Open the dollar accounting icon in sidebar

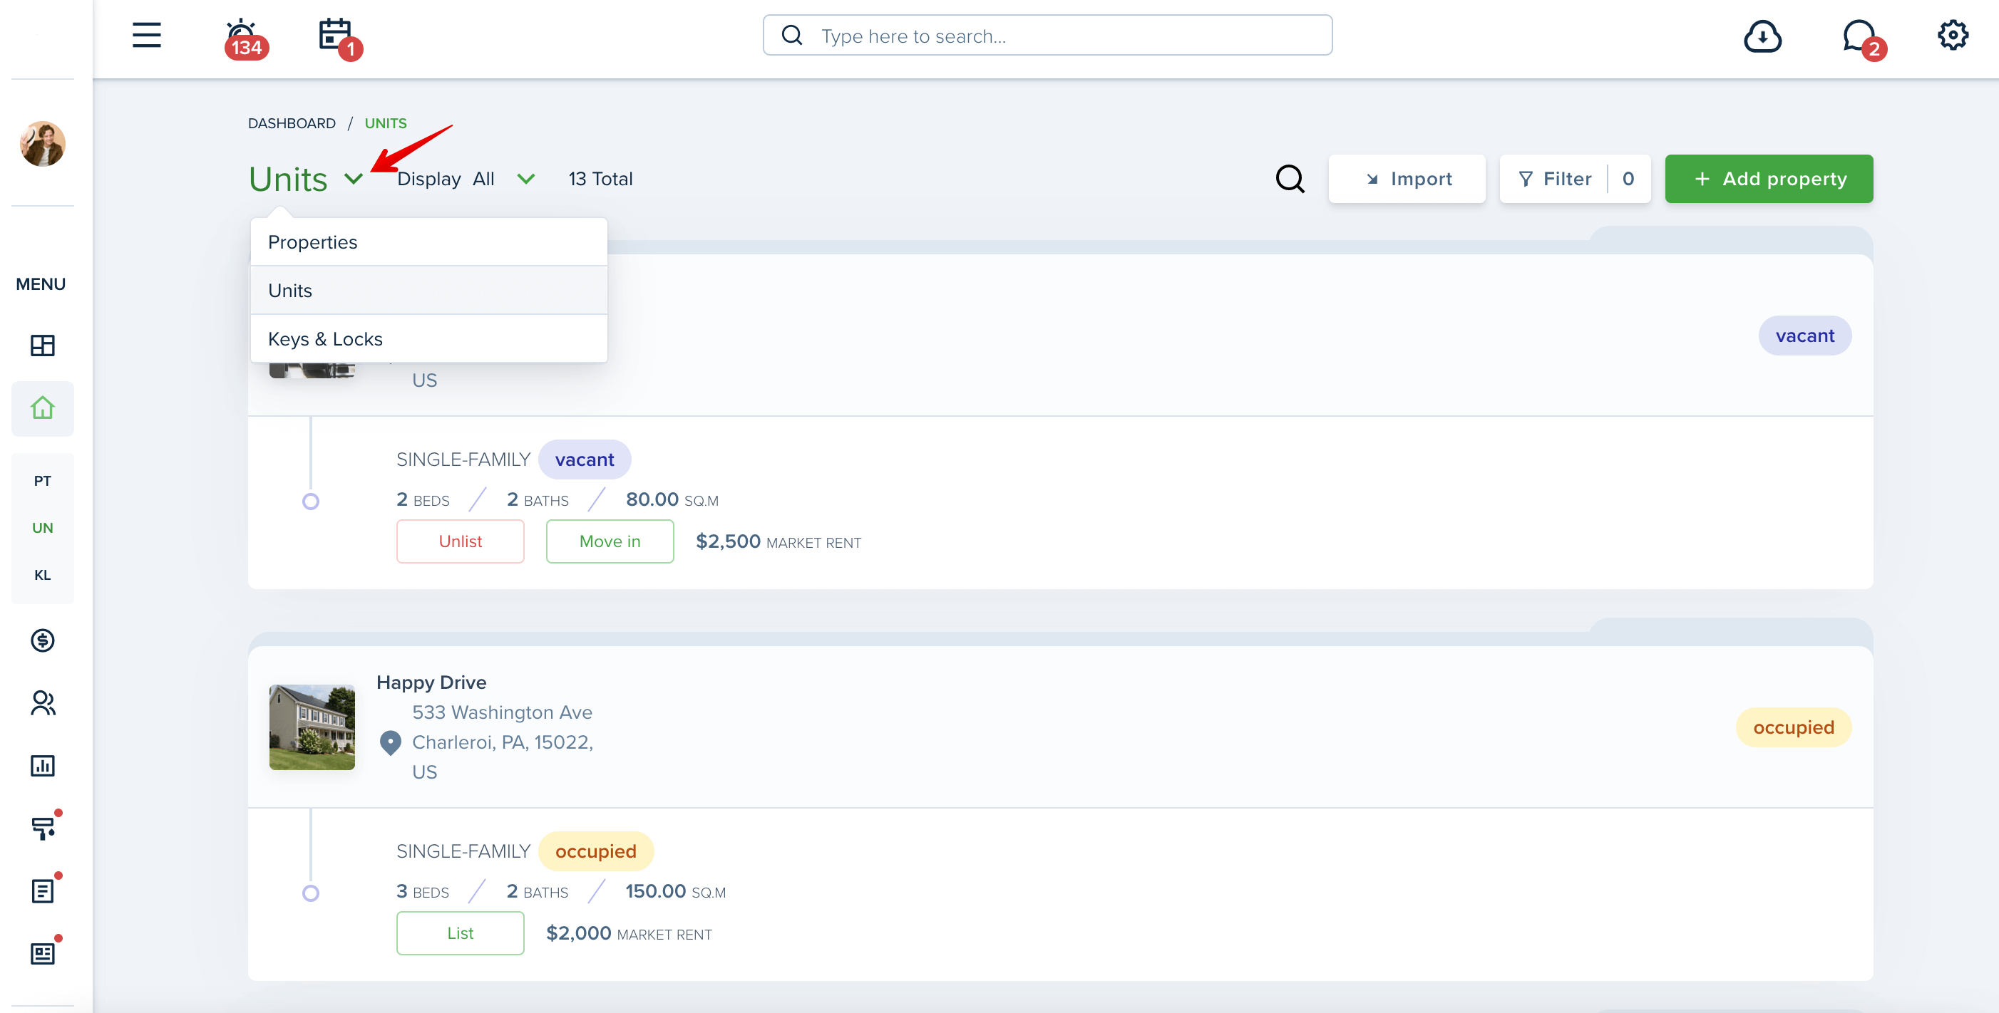pos(43,640)
